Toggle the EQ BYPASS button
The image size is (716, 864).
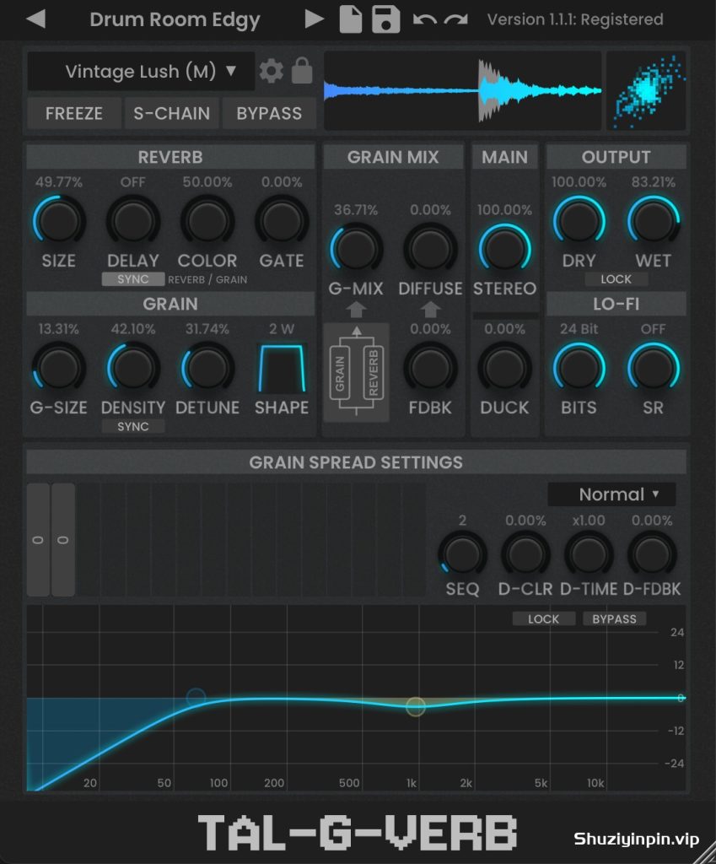(x=614, y=618)
